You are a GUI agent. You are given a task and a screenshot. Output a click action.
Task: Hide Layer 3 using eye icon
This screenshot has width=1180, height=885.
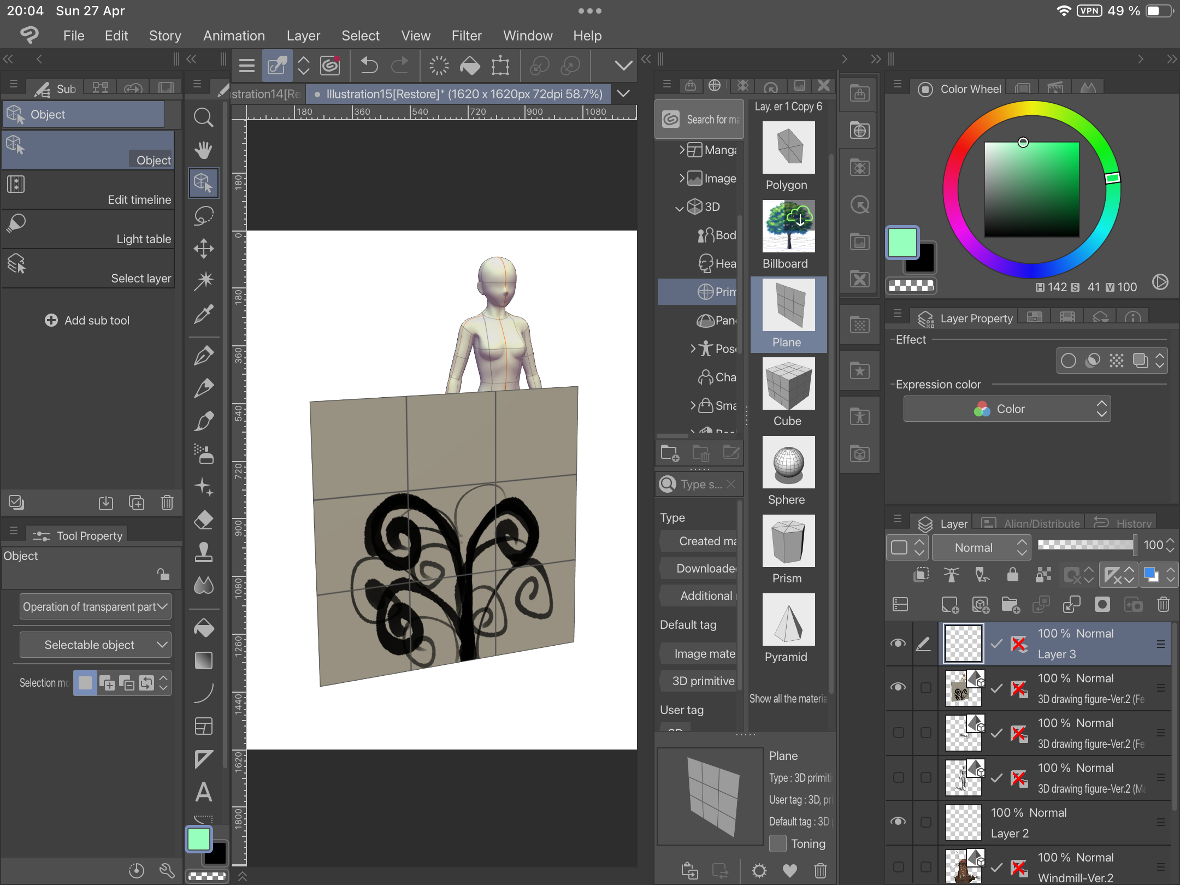pos(898,644)
